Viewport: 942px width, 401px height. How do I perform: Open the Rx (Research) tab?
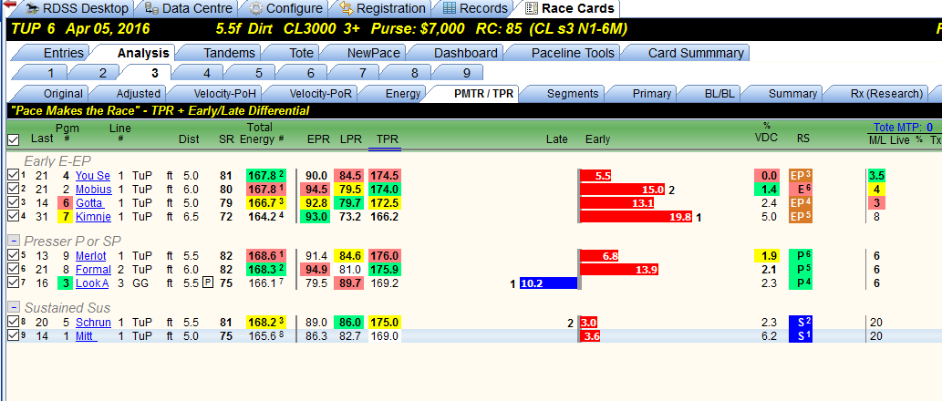878,94
